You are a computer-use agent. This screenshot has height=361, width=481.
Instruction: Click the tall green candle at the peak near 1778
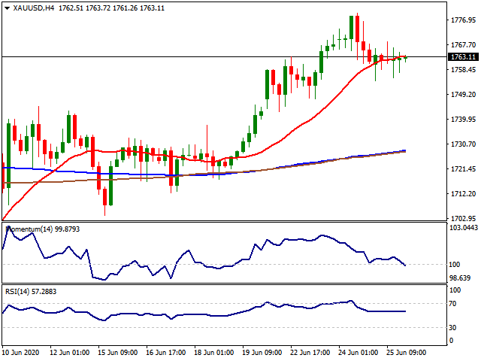tap(351, 28)
